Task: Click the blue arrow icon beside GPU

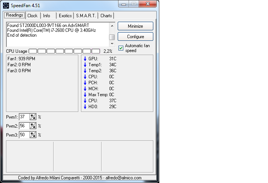Action: 85,59
